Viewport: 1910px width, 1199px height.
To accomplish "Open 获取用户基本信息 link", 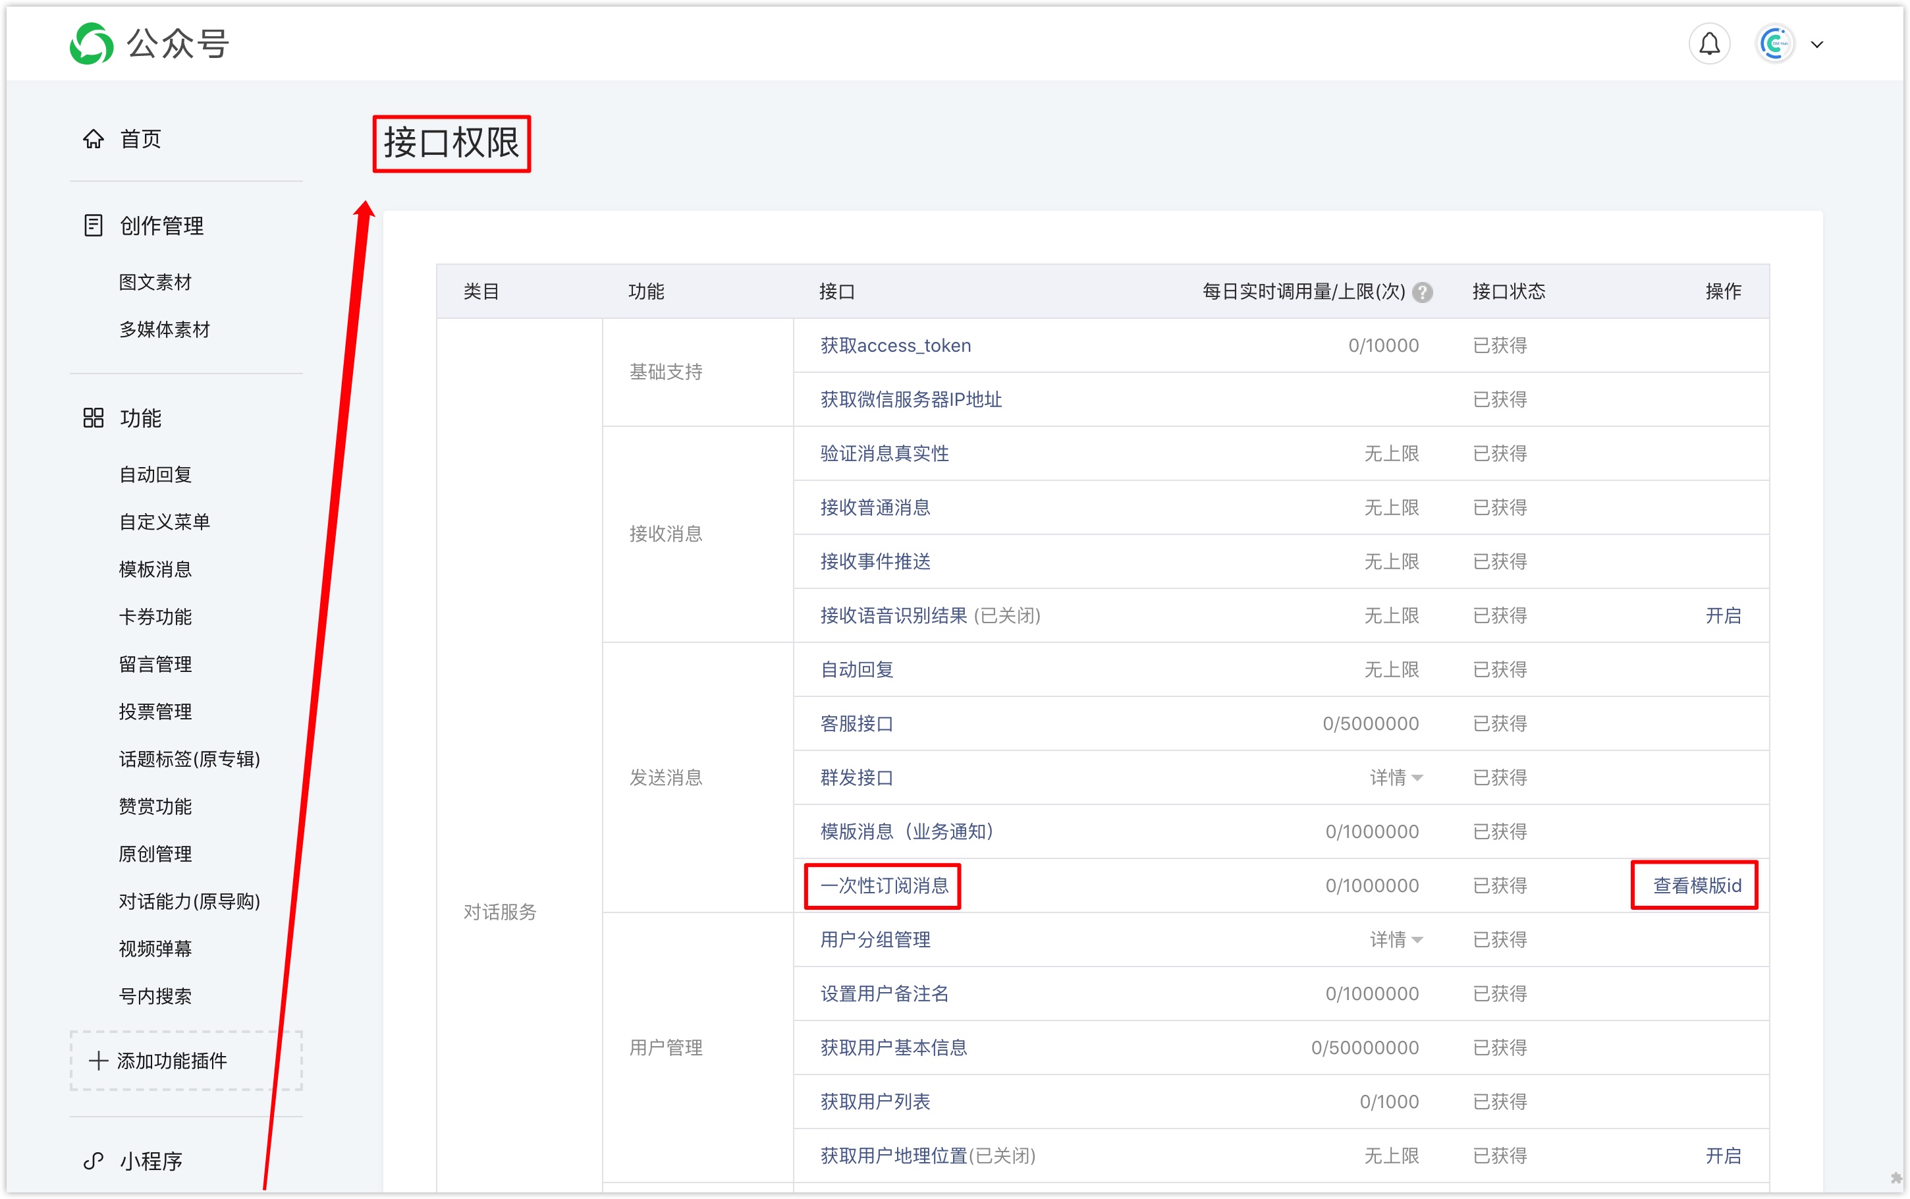I will [x=893, y=1047].
